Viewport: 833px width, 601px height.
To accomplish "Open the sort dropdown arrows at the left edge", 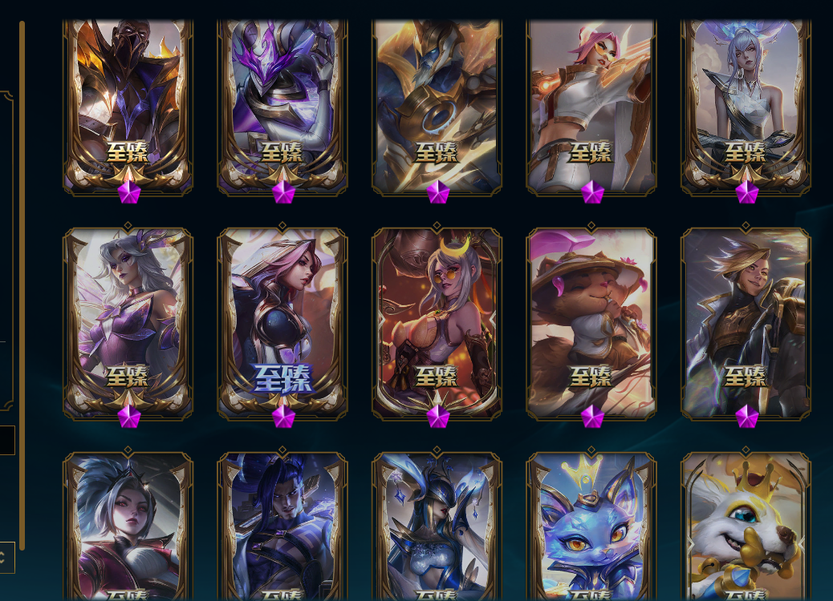I will pos(6,557).
